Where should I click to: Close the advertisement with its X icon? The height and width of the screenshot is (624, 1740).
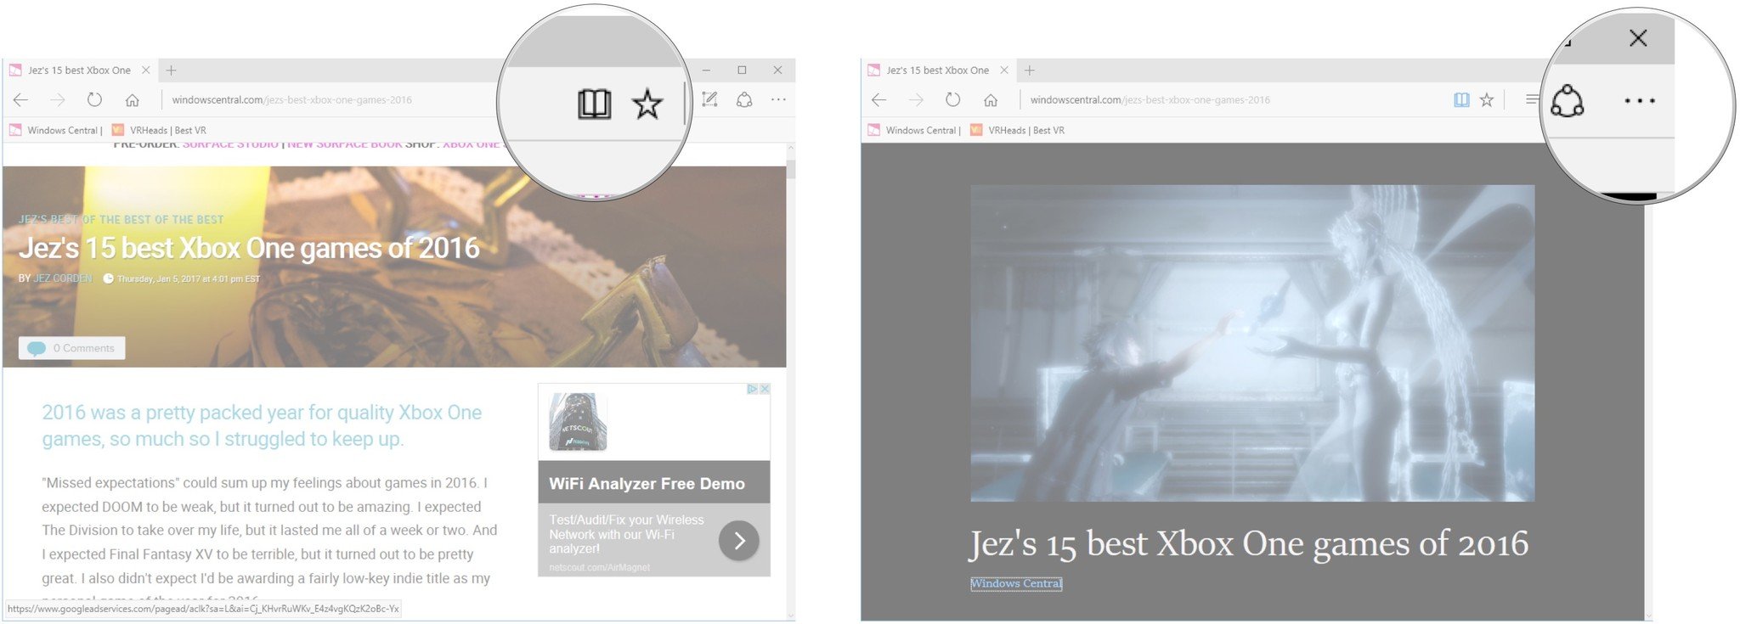(765, 389)
